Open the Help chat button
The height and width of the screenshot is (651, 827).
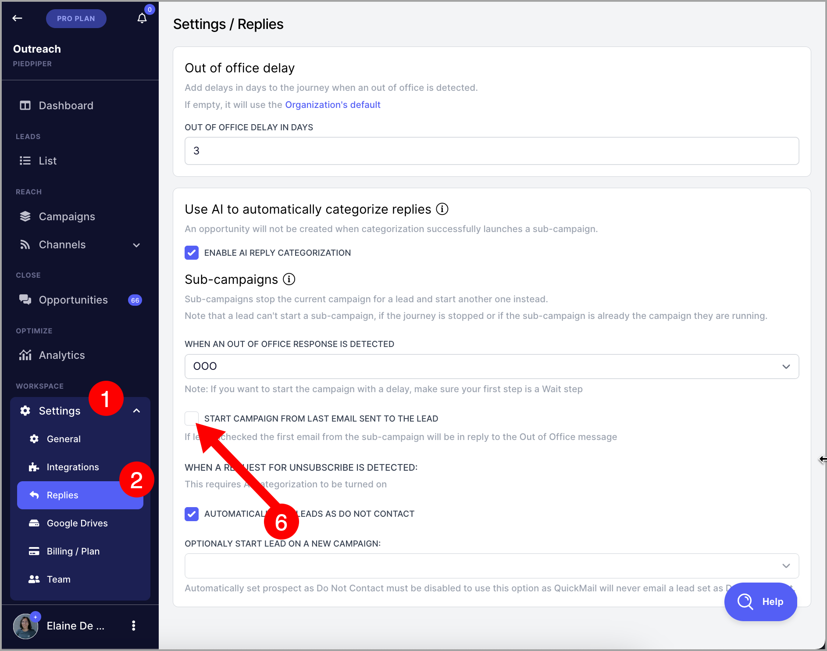click(x=760, y=601)
